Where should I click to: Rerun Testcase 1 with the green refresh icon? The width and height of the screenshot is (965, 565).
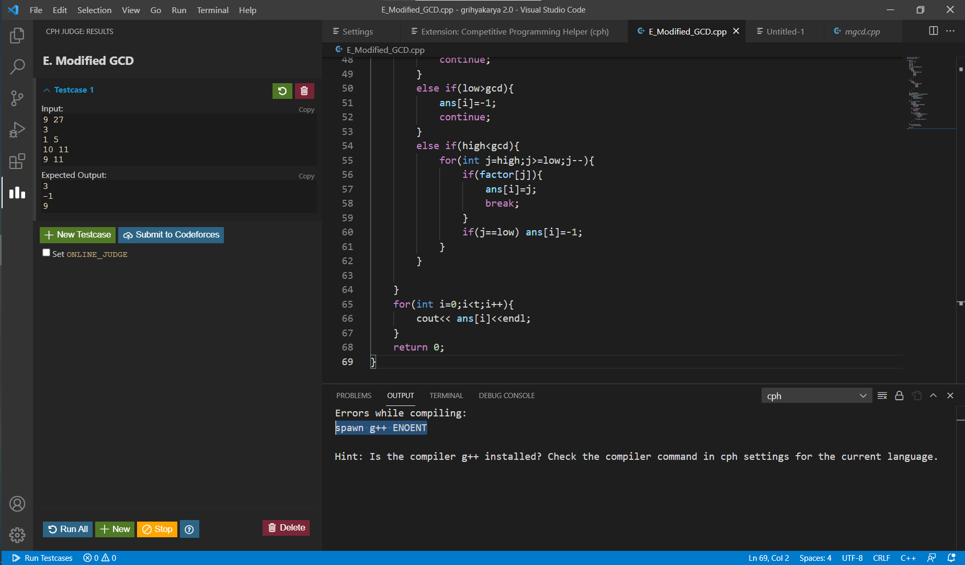[x=282, y=91]
